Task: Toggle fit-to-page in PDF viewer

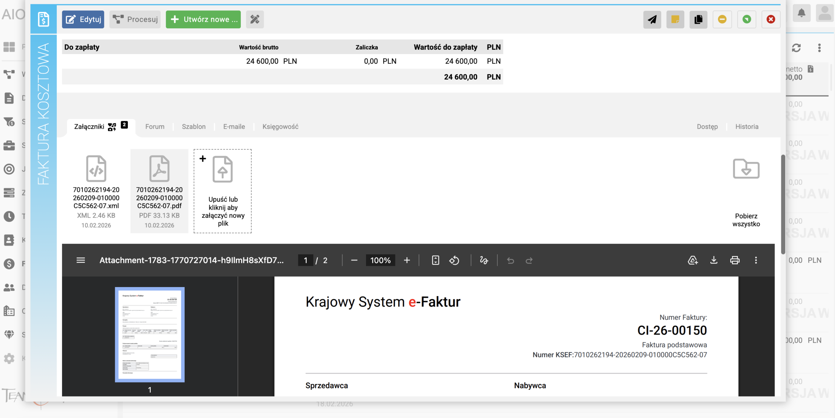Action: (x=435, y=260)
